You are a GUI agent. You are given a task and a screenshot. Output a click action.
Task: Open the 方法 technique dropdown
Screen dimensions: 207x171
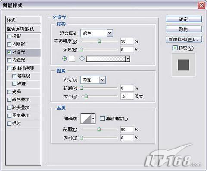coord(93,80)
